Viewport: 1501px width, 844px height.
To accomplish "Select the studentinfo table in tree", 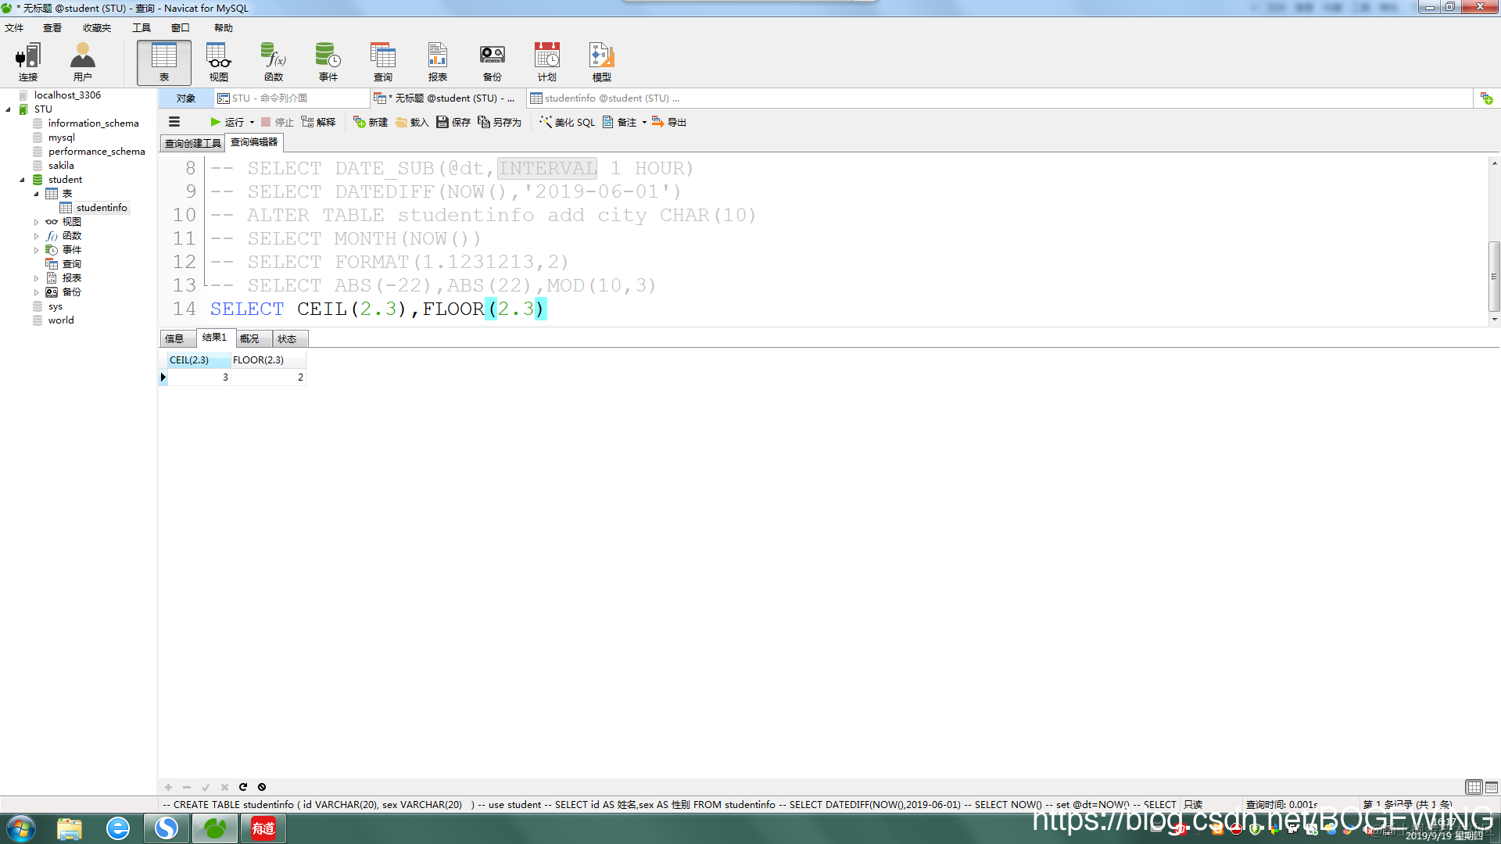I will point(101,208).
